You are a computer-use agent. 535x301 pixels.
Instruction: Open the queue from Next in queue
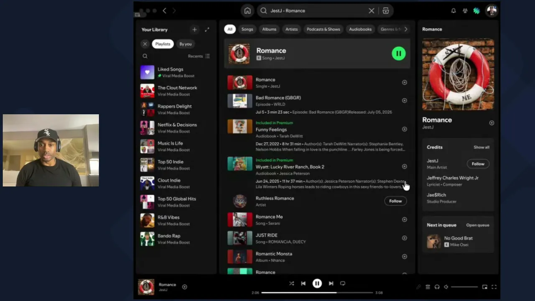[x=478, y=225]
